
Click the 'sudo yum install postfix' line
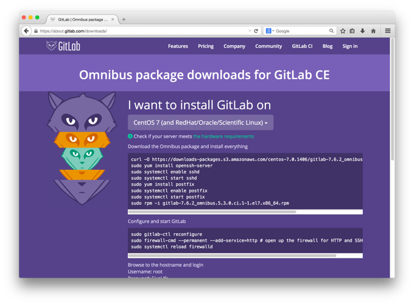click(163, 184)
